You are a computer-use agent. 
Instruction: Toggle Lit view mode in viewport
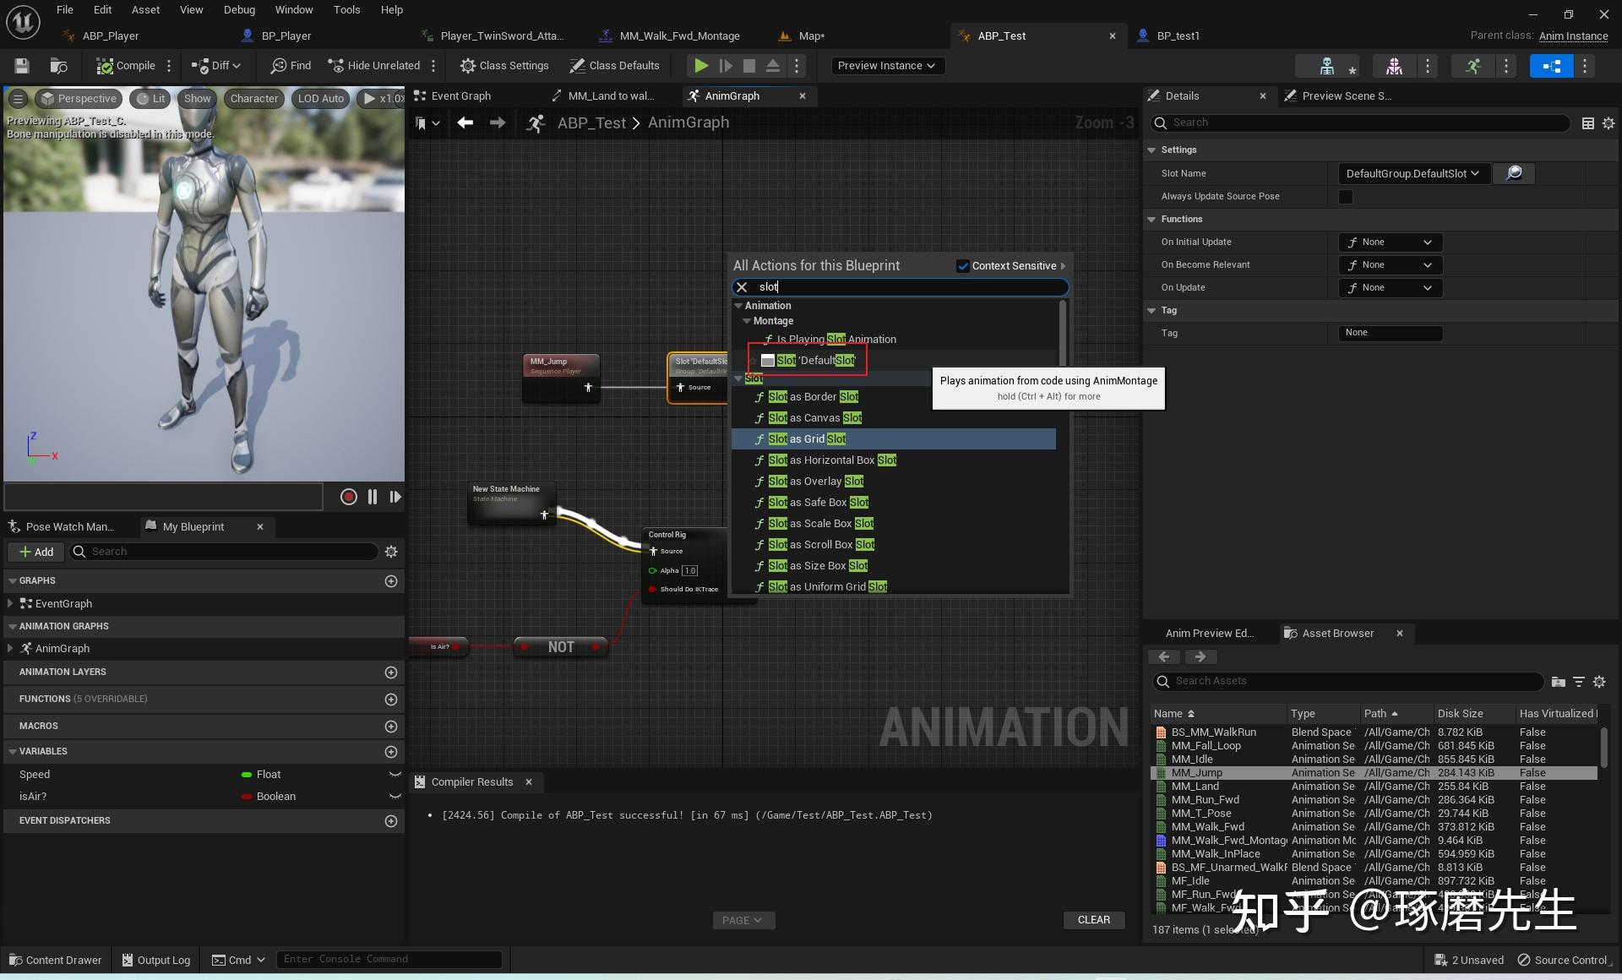coord(150,99)
